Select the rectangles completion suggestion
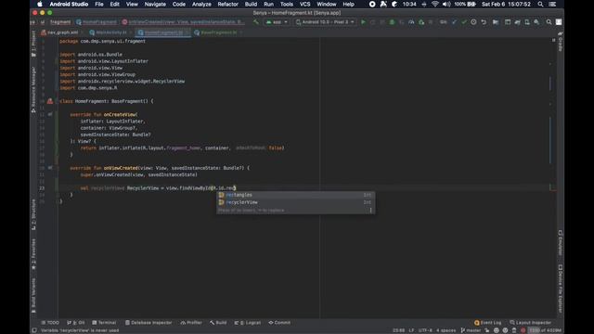The height and width of the screenshot is (334, 594). coord(295,195)
